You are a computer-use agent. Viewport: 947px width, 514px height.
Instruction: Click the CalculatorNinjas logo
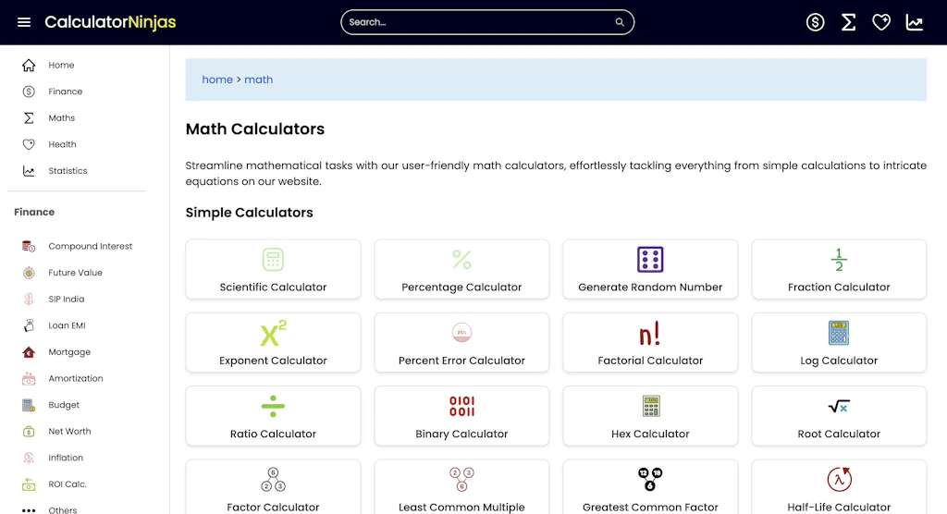(x=111, y=22)
